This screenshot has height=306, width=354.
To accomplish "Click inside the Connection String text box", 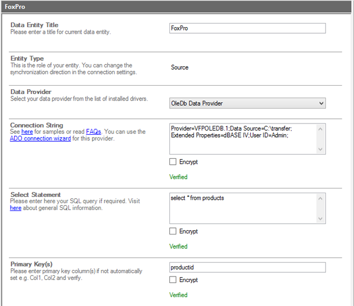I will point(242,138).
